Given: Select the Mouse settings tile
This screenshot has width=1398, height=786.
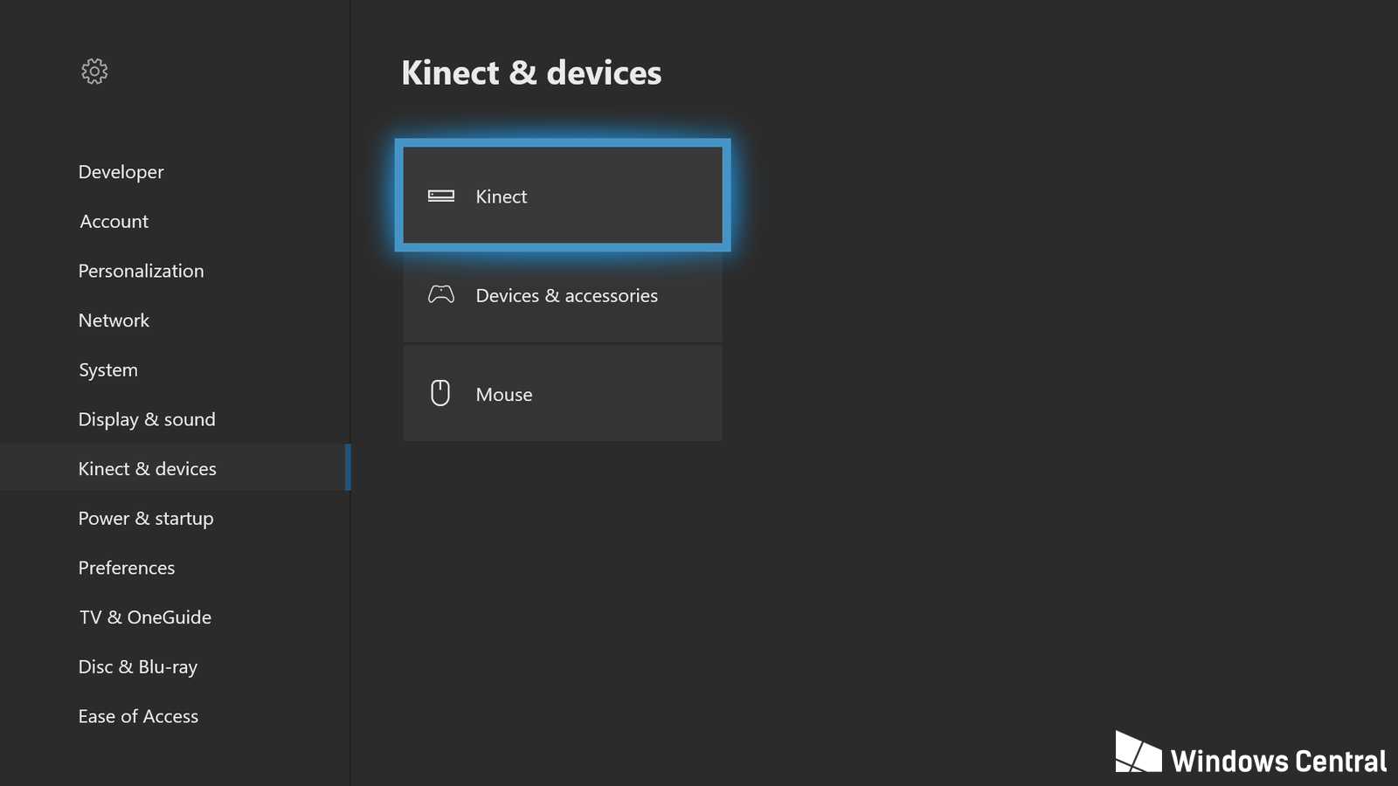Looking at the screenshot, I should [562, 394].
